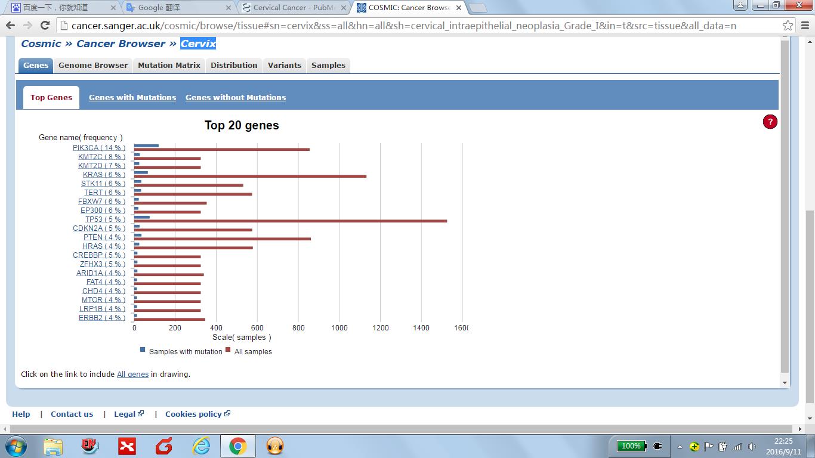Open the Contact us footer link

[x=72, y=414]
